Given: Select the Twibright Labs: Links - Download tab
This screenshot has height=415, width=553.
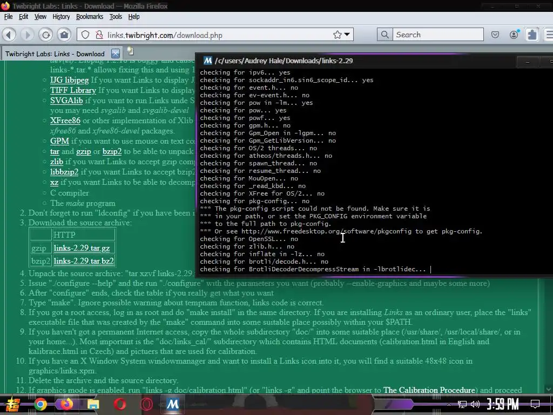Looking at the screenshot, I should point(55,53).
